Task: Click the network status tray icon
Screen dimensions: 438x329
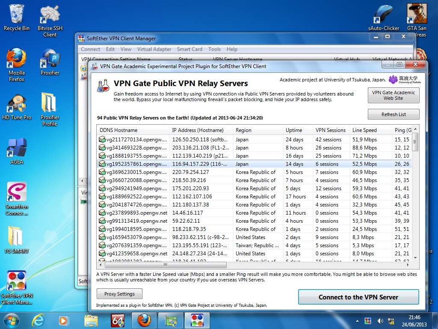Action: tap(391, 321)
